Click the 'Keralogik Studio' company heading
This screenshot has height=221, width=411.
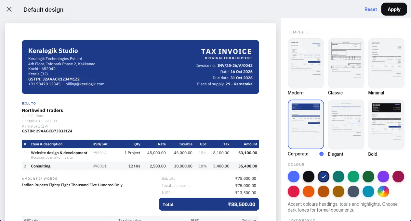point(53,51)
